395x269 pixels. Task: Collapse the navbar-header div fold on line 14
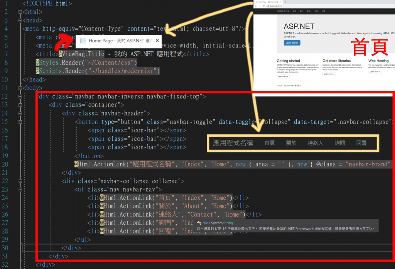(20, 113)
